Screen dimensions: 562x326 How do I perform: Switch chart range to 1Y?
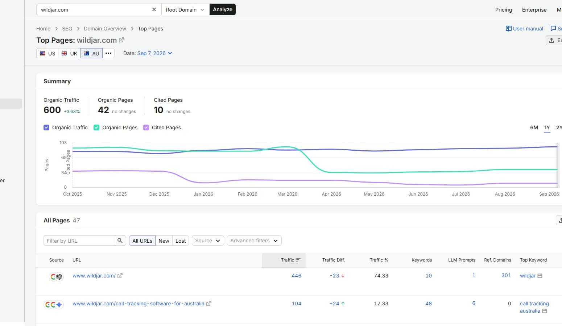coord(547,128)
